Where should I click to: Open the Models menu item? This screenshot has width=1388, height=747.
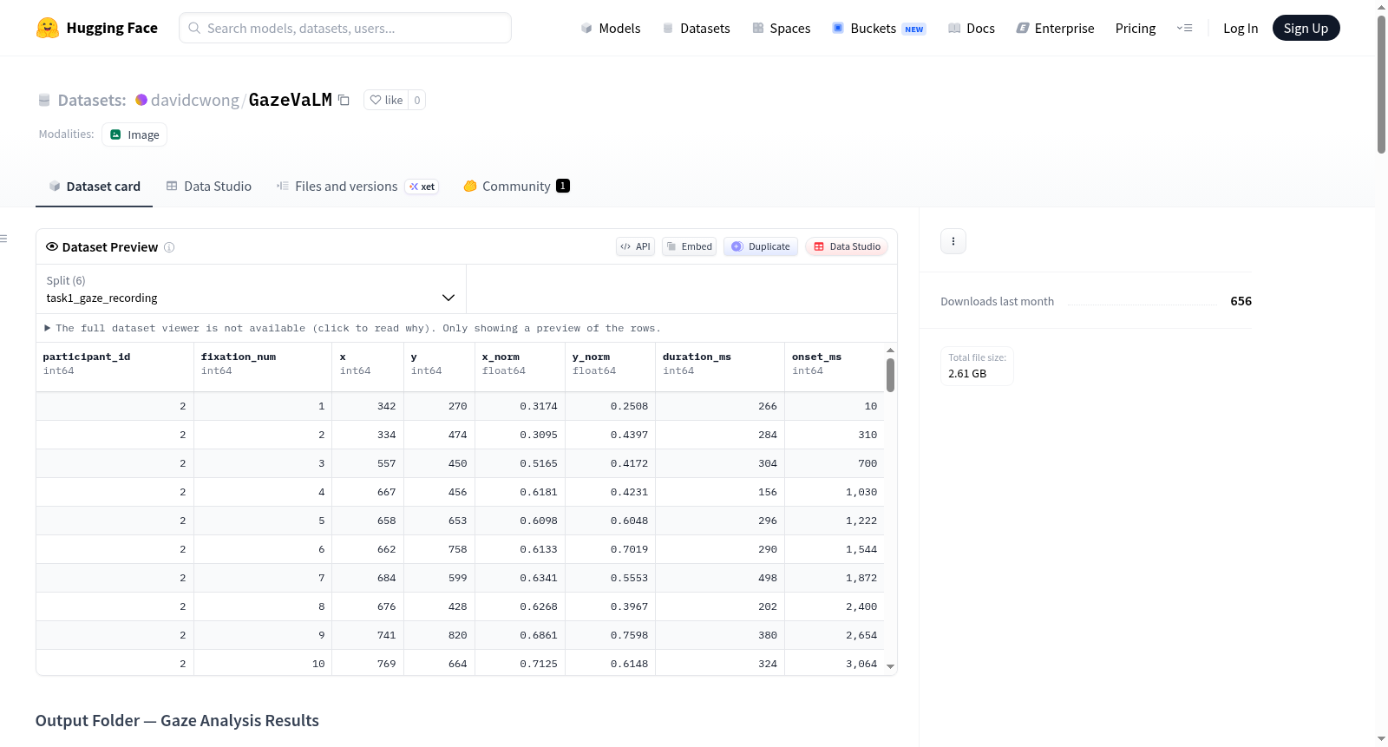611,28
